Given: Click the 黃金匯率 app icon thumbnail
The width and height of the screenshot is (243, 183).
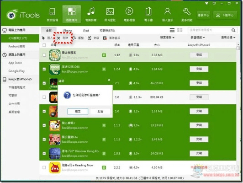Looking at the screenshot, I should tap(55, 55).
